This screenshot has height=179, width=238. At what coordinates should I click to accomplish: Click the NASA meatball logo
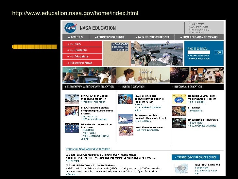70,28
